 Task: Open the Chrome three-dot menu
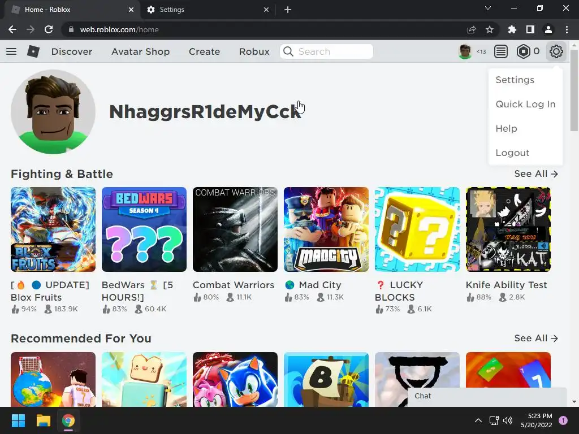pyautogui.click(x=567, y=29)
